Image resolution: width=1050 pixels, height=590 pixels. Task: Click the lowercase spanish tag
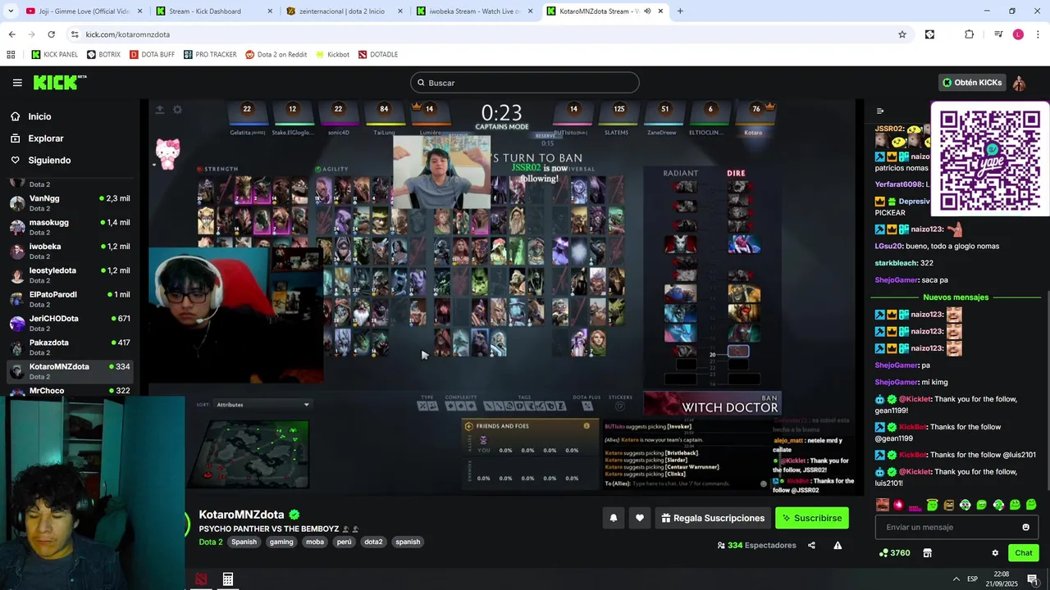[408, 542]
